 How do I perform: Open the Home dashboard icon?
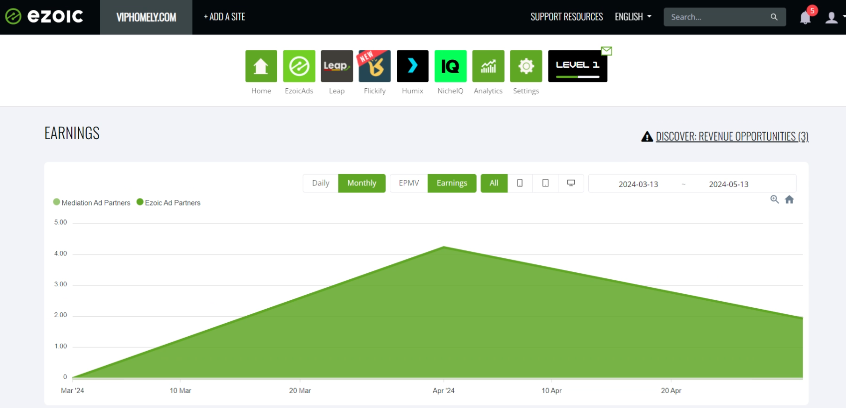261,66
